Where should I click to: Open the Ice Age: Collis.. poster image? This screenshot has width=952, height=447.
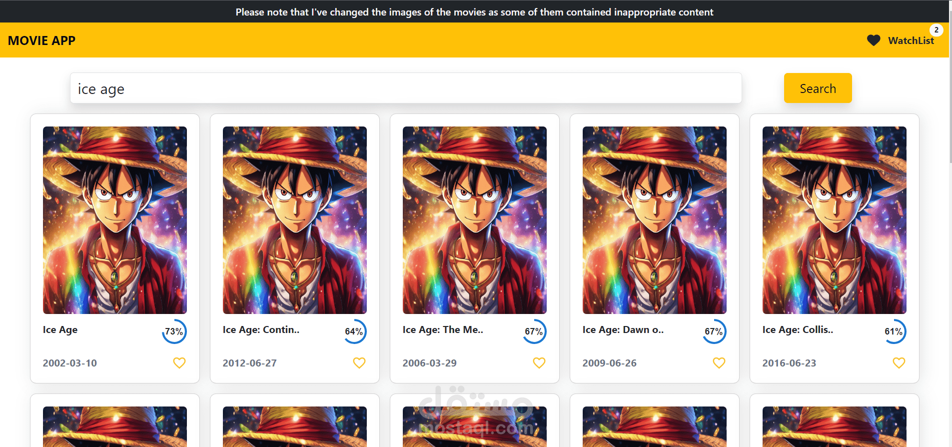pyautogui.click(x=835, y=220)
